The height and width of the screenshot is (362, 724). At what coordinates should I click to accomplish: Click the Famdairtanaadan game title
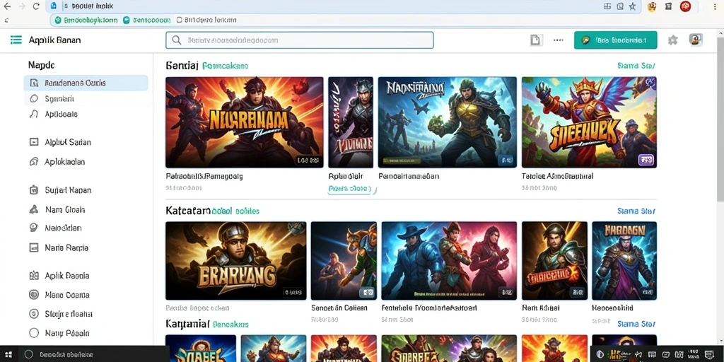[x=409, y=176]
